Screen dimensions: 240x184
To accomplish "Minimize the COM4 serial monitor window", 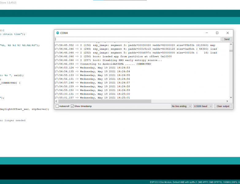I will (x=207, y=33).
